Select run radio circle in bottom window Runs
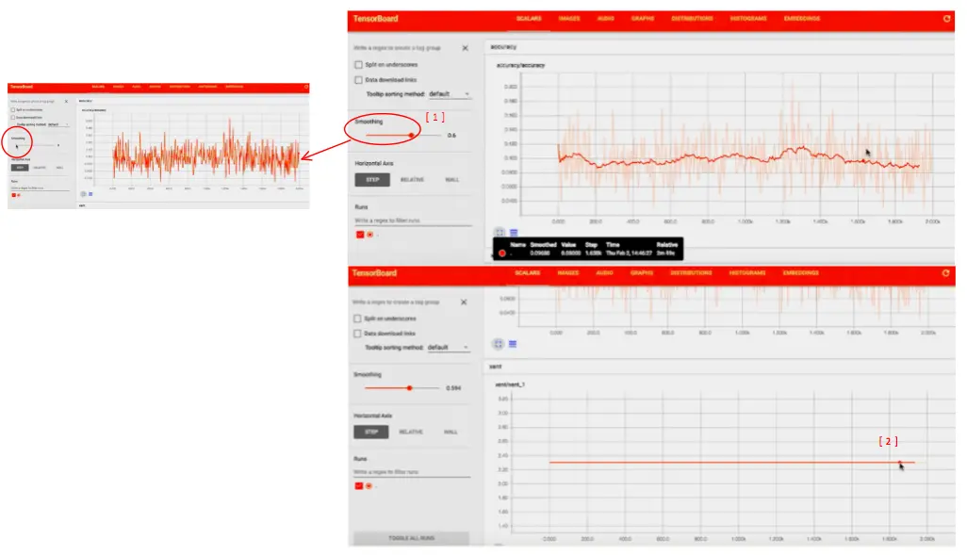The width and height of the screenshot is (967, 555). tap(369, 486)
